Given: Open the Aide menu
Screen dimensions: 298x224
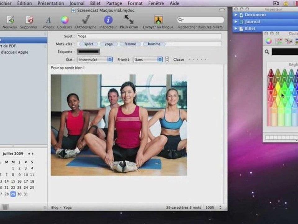Looking at the screenshot, I should (174, 3).
